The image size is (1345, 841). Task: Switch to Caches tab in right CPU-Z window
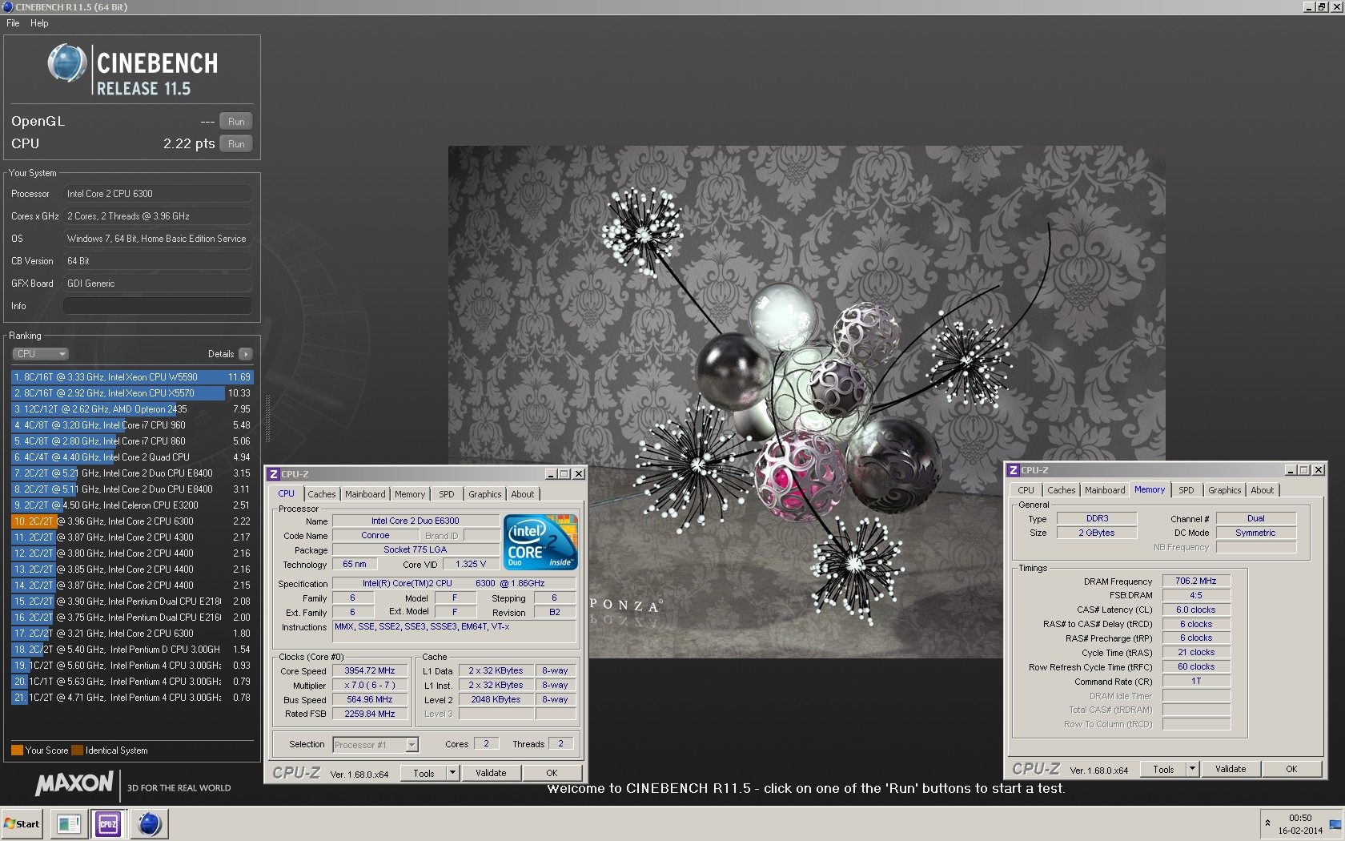tap(1062, 490)
